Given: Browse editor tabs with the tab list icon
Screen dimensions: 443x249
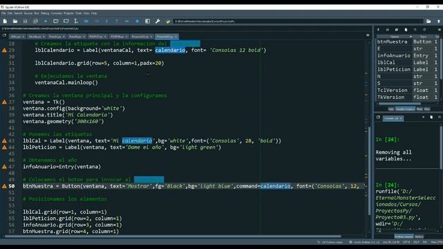Looking at the screenshot, I should click(x=4, y=35).
